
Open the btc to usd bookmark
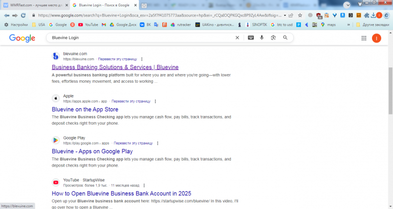pyautogui.click(x=282, y=25)
